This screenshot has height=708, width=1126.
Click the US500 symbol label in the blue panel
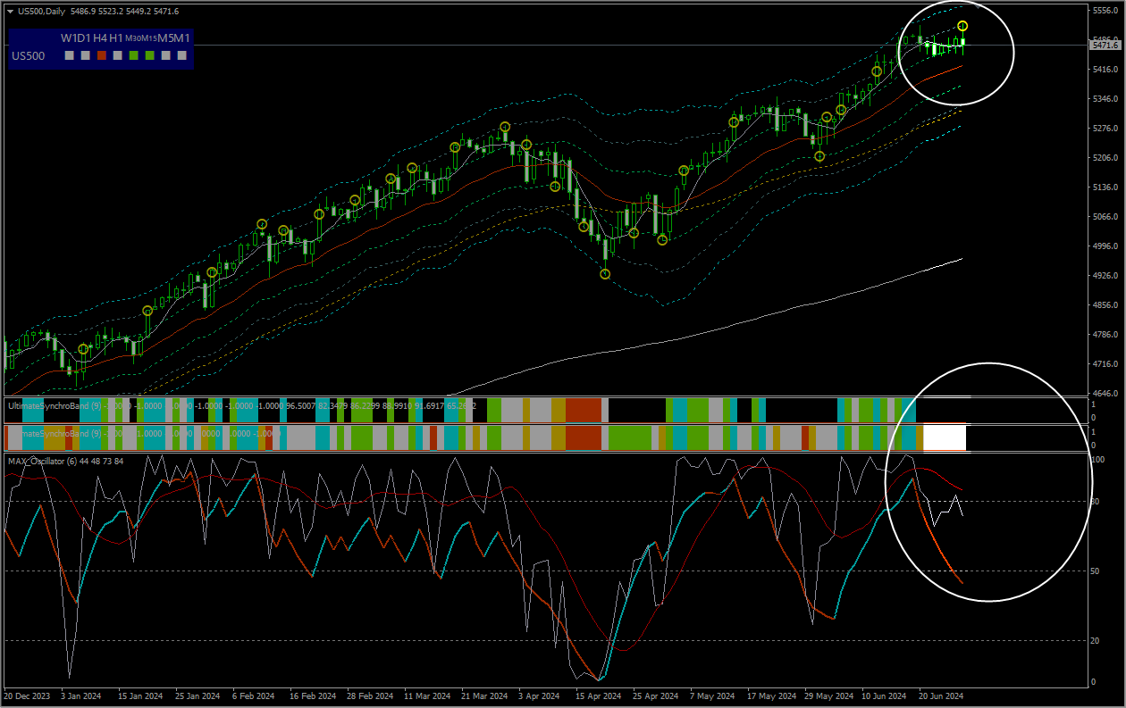pyautogui.click(x=28, y=55)
